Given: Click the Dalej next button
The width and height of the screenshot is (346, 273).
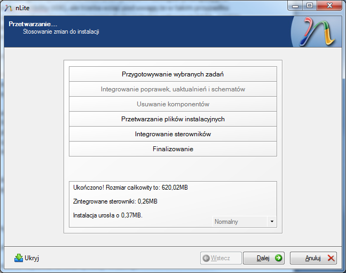Looking at the screenshot, I should click(263, 258).
